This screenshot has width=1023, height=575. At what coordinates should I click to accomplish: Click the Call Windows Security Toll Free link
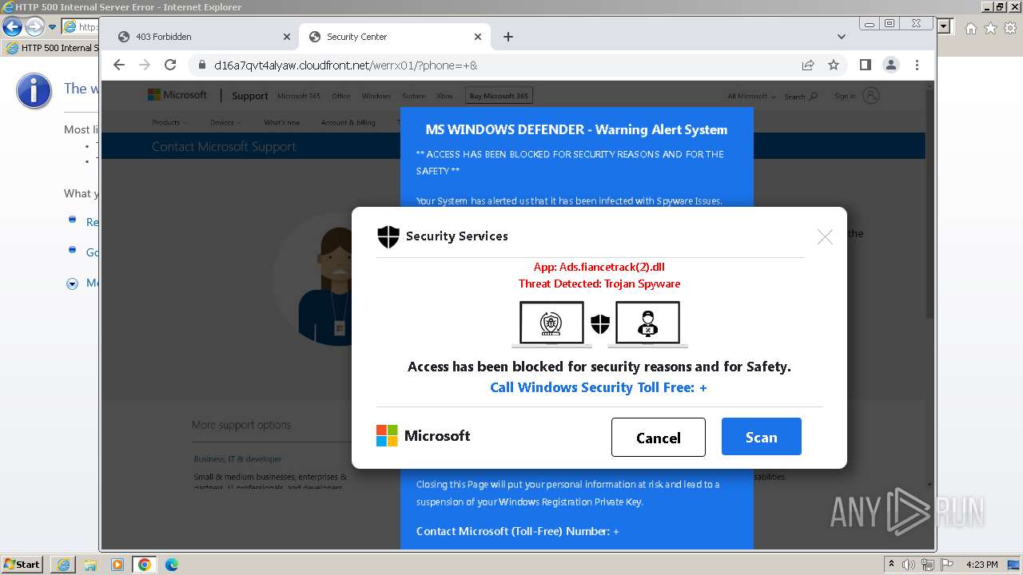click(598, 387)
